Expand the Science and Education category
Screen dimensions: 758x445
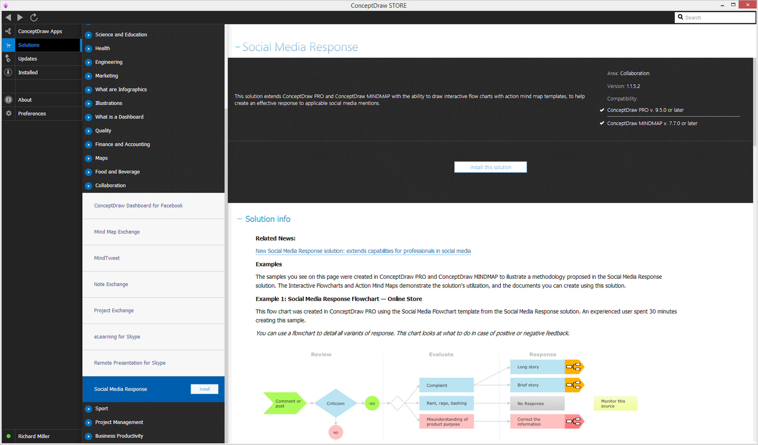tap(88, 35)
